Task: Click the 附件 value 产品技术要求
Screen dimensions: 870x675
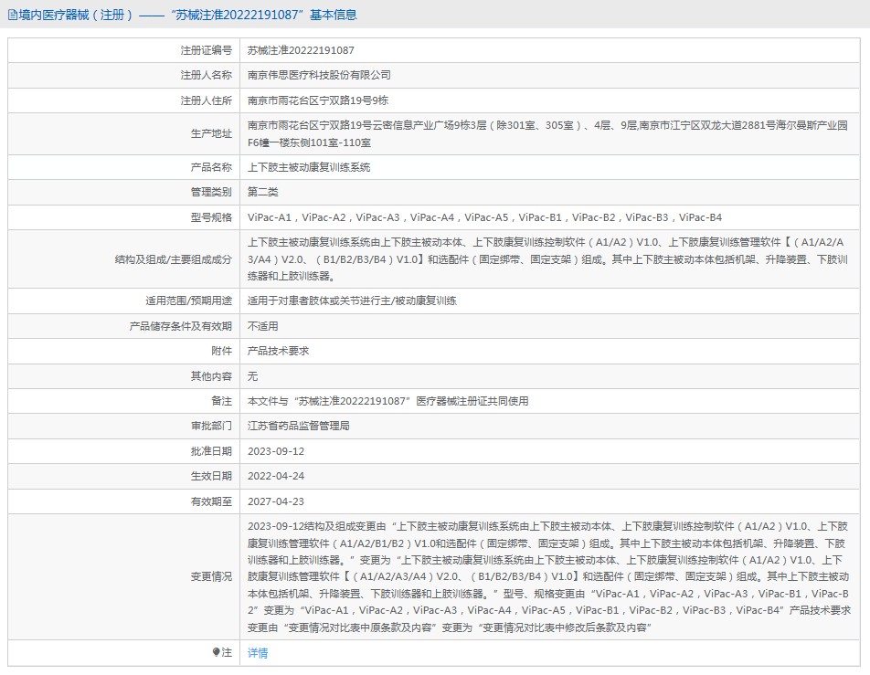Action: tap(278, 351)
